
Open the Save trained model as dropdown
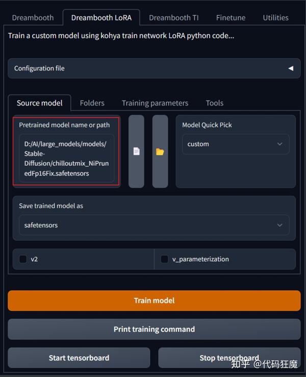pos(154,225)
